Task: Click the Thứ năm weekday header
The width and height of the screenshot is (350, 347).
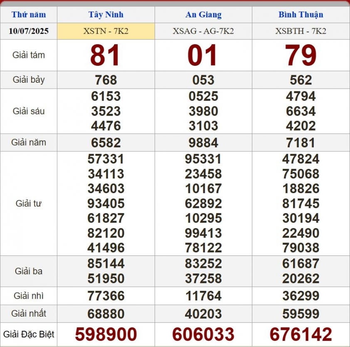Action: coord(29,15)
